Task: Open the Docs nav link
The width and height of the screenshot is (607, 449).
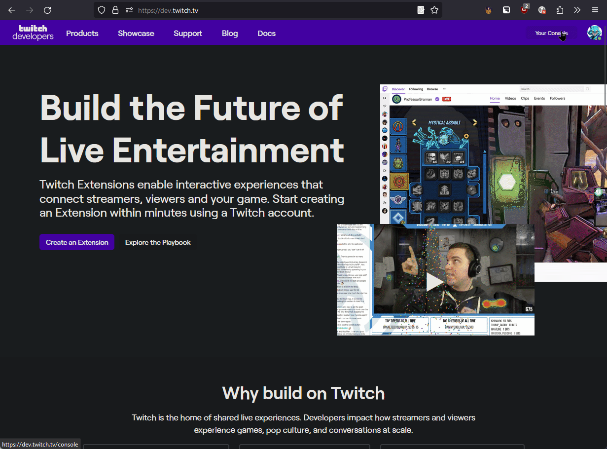Action: (266, 34)
